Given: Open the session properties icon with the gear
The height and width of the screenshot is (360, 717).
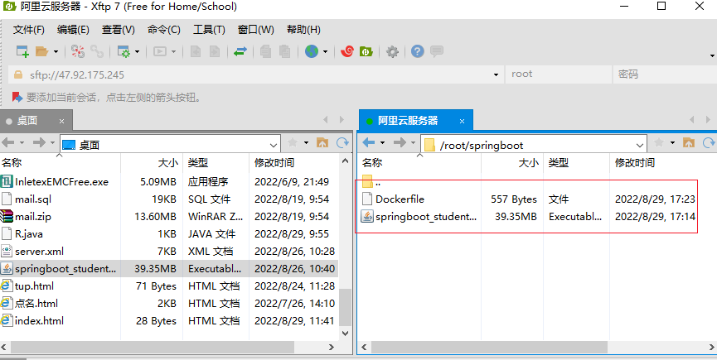Looking at the screenshot, I should [x=124, y=51].
